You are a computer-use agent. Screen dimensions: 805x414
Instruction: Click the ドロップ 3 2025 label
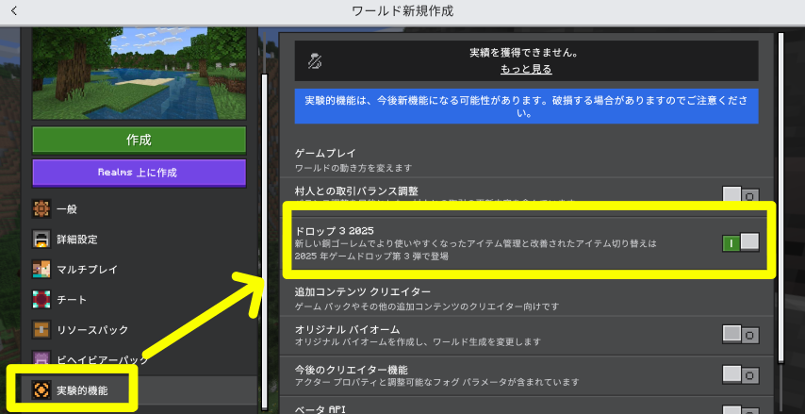[335, 231]
